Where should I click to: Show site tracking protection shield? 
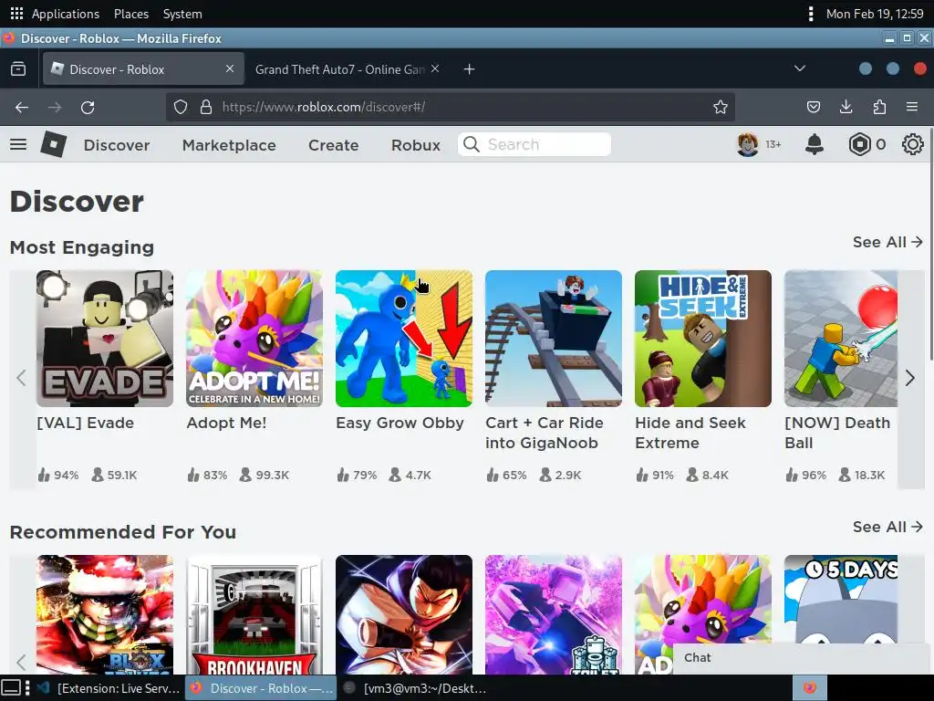(x=181, y=108)
